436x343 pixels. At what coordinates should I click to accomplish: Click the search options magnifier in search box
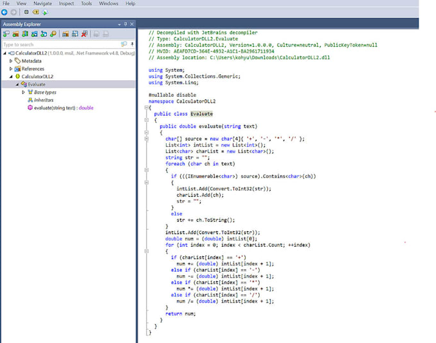click(x=124, y=44)
